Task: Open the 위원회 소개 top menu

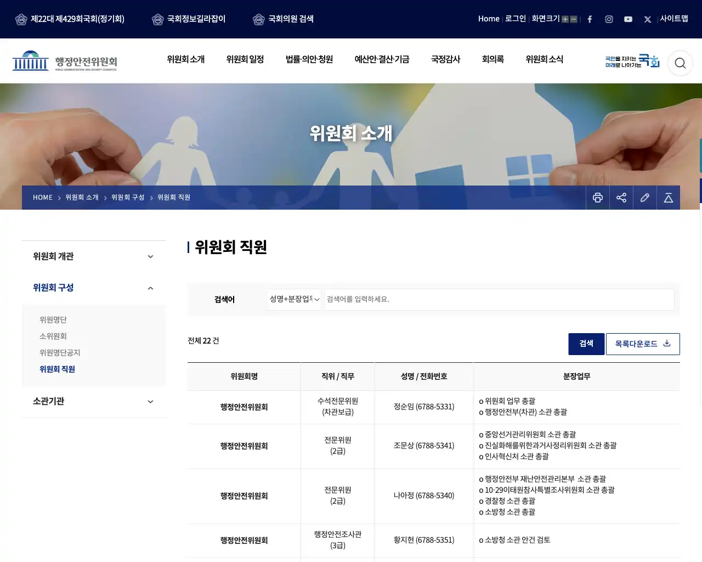Action: 186,59
